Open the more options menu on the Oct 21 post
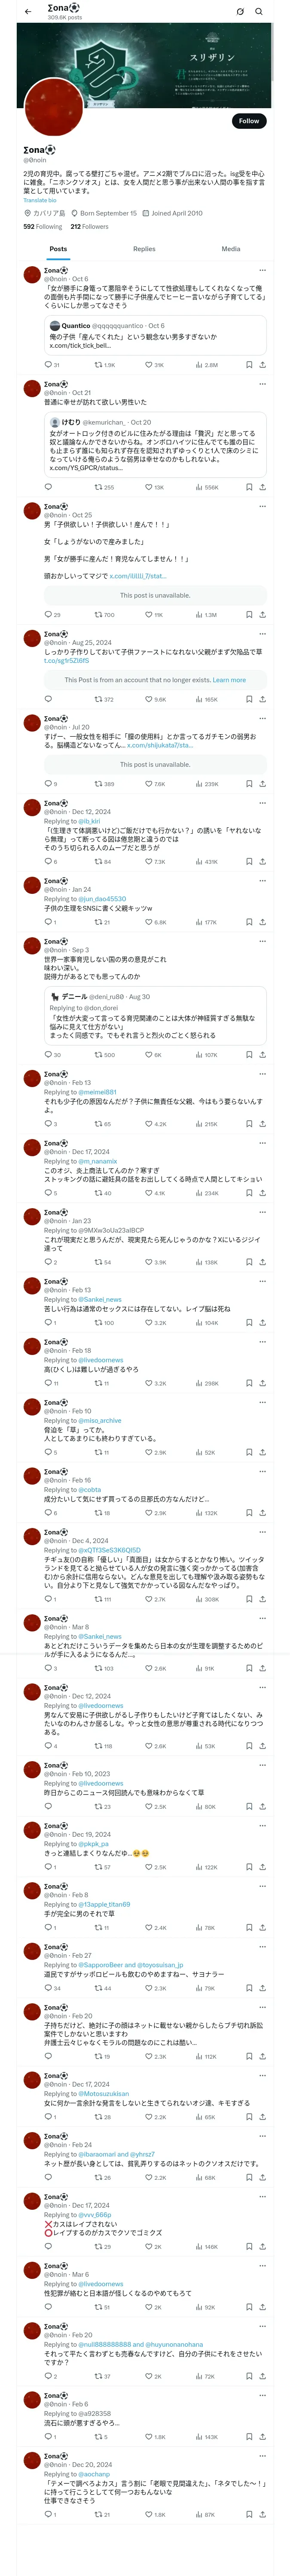 coord(262,384)
